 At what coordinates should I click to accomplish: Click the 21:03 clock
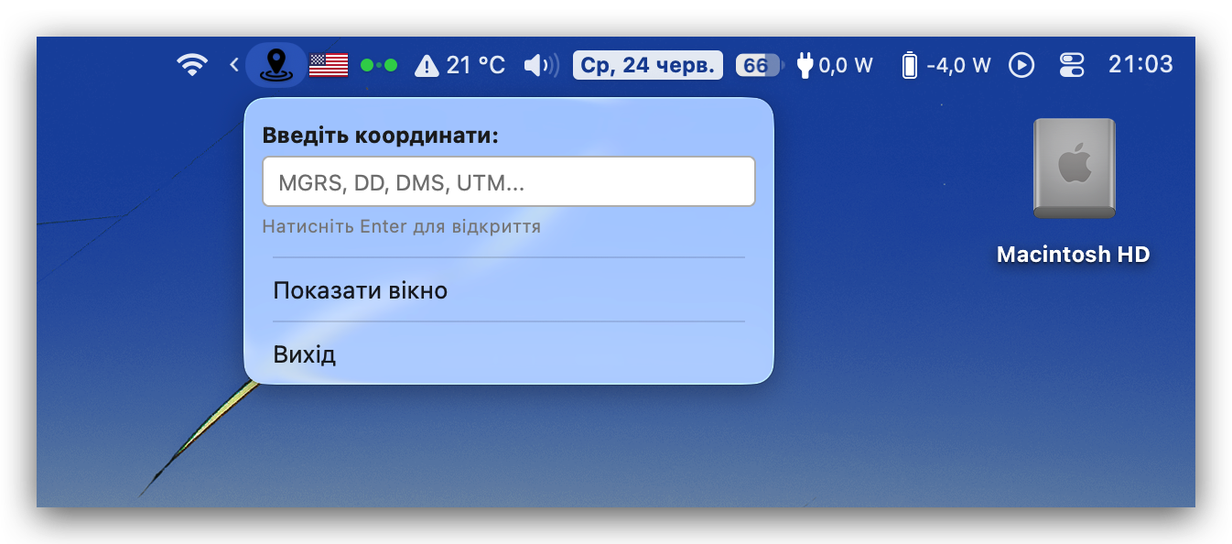[x=1140, y=65]
